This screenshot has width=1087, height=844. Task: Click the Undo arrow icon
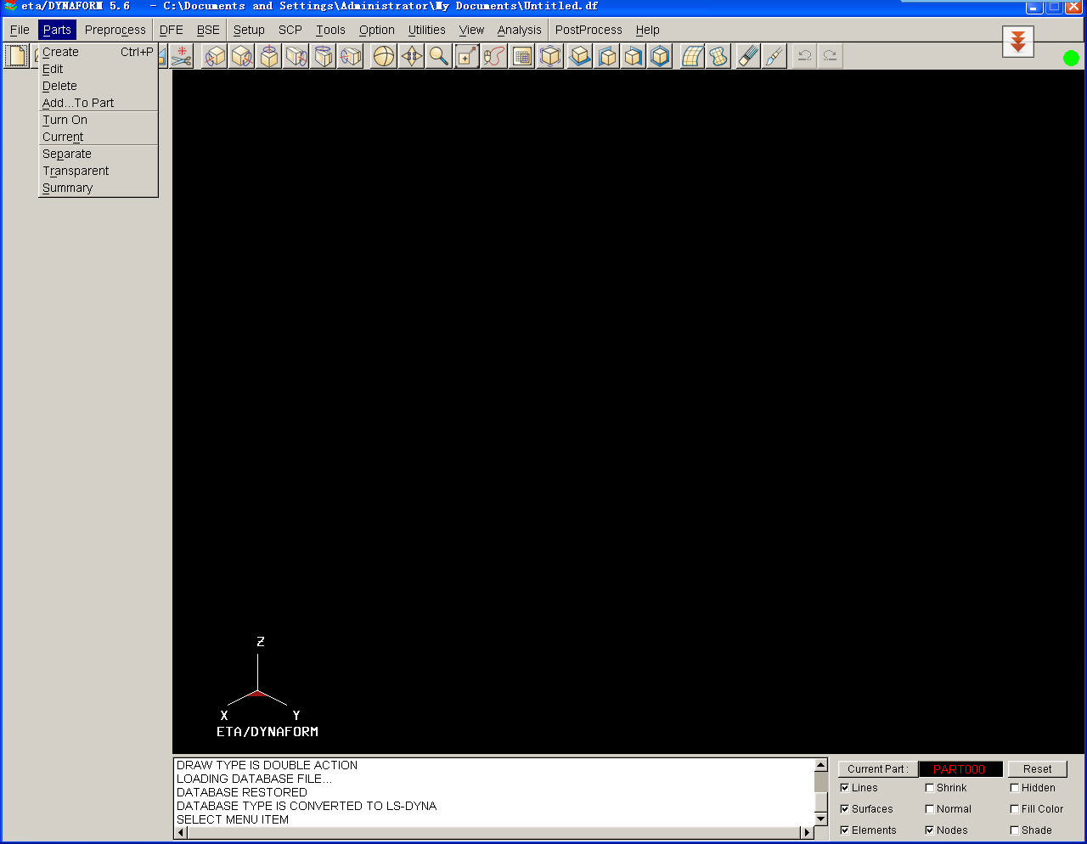coord(804,56)
